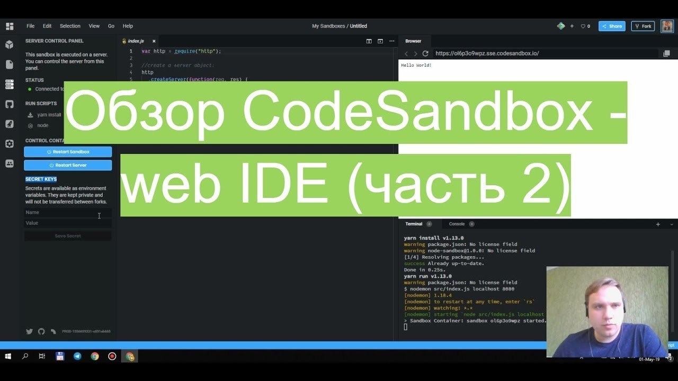Click the feedback icon in sidebar footer
The height and width of the screenshot is (381, 678).
[x=53, y=331]
